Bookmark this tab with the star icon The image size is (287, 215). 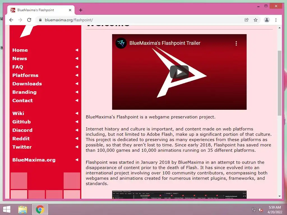pyautogui.click(x=256, y=20)
